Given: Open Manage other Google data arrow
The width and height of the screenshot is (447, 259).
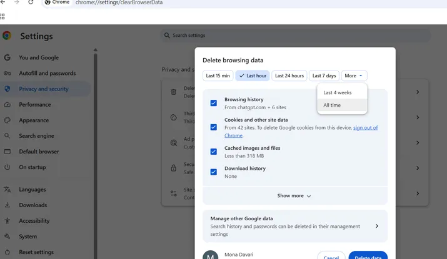Looking at the screenshot, I should (x=376, y=226).
